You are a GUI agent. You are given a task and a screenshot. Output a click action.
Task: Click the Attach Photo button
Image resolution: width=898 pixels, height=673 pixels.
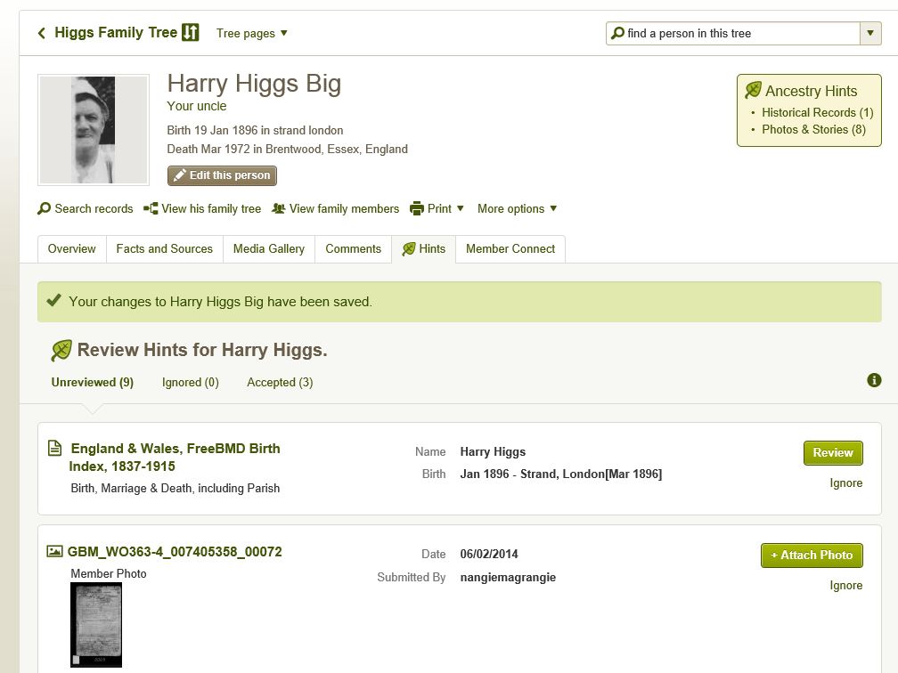[812, 555]
